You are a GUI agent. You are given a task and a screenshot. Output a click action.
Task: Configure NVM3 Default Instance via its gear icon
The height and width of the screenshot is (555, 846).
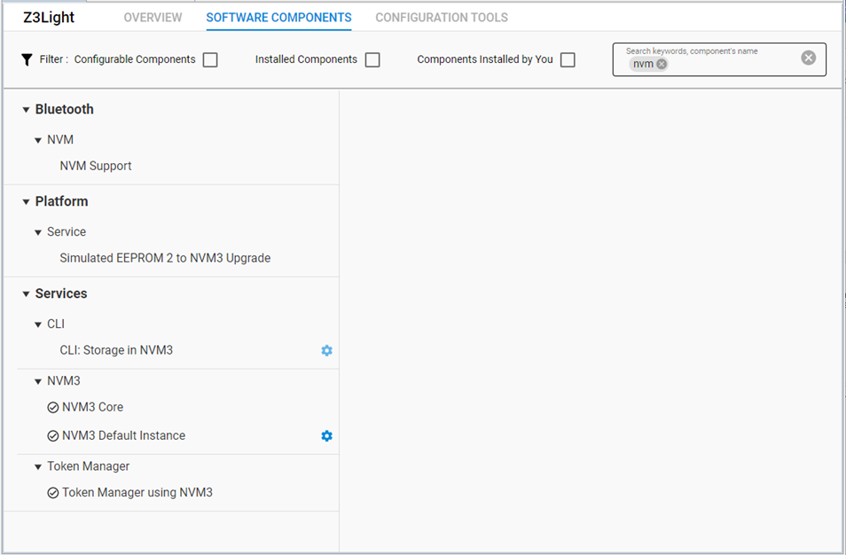tap(326, 435)
